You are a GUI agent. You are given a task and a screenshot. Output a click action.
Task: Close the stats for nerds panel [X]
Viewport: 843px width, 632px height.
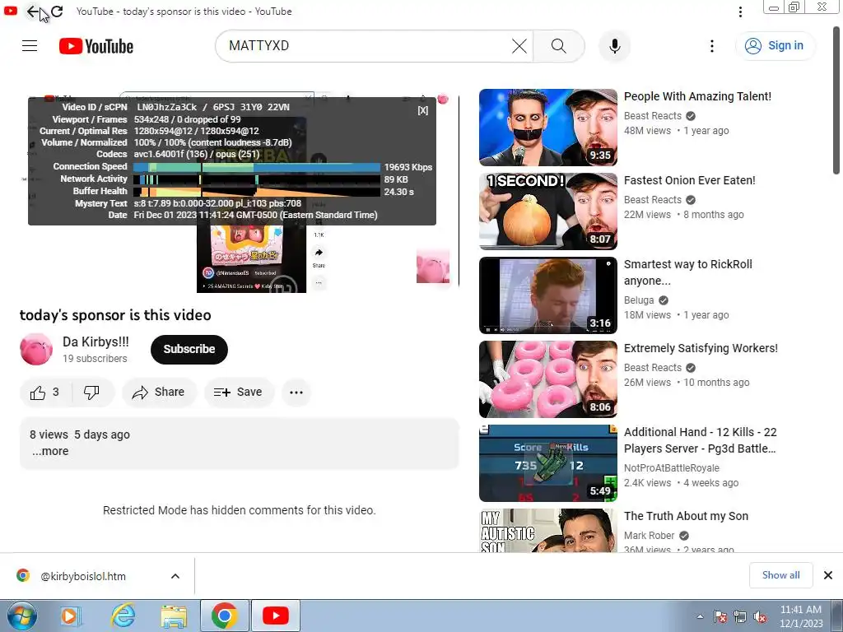pyautogui.click(x=423, y=110)
